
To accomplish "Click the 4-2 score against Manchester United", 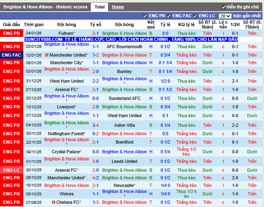I will [96, 178].
